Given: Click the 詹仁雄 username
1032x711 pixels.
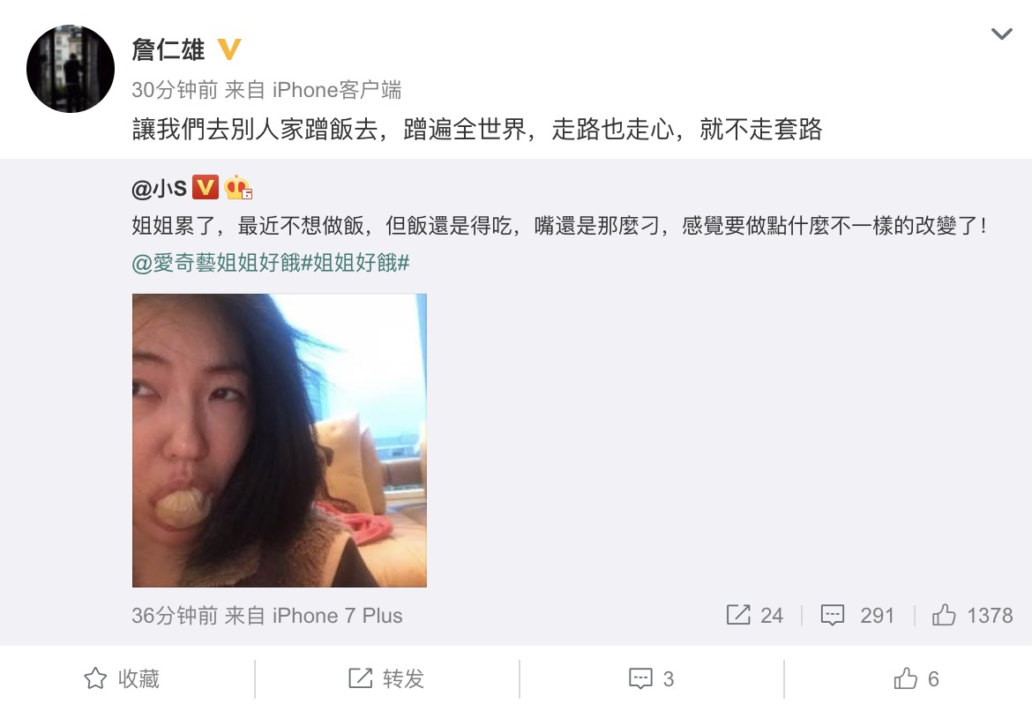Looking at the screenshot, I should [x=168, y=50].
